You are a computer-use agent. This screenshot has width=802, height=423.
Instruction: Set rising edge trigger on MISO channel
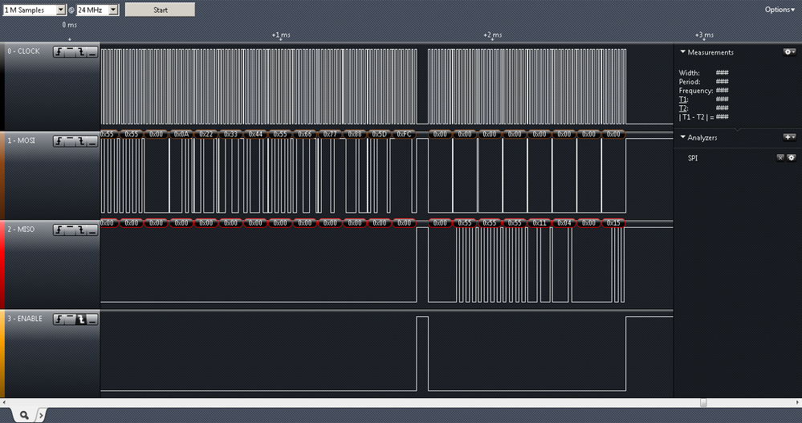pos(59,230)
